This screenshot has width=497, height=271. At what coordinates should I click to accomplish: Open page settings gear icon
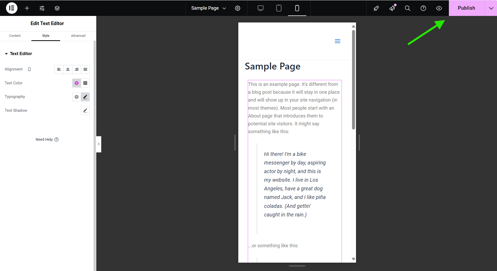238,8
